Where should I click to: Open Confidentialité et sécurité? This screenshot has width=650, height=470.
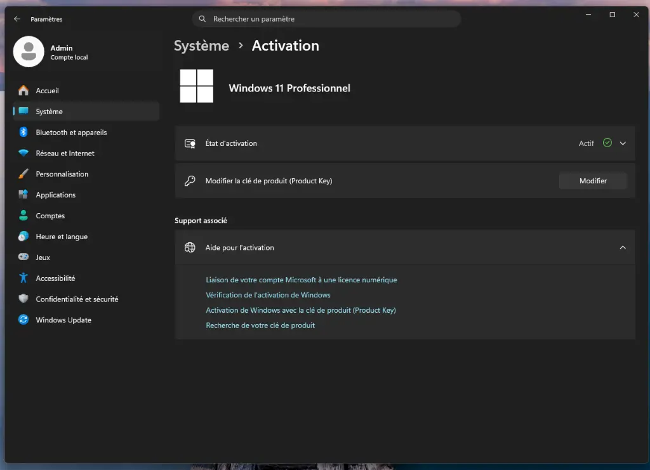click(x=86, y=299)
